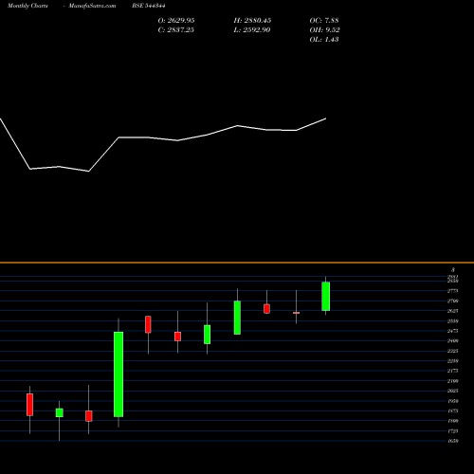Click the OL: 1.43 value

pos(324,40)
